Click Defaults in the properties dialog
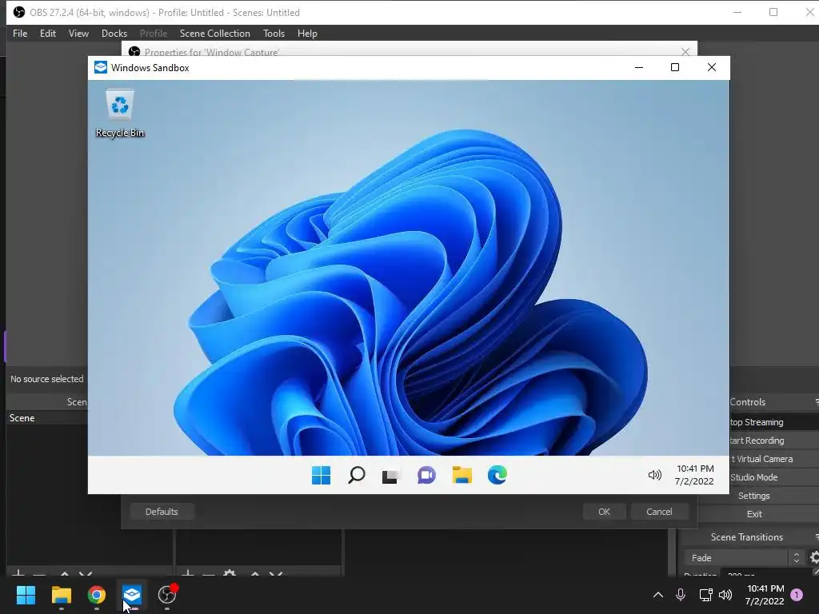The image size is (819, 614). tap(162, 512)
